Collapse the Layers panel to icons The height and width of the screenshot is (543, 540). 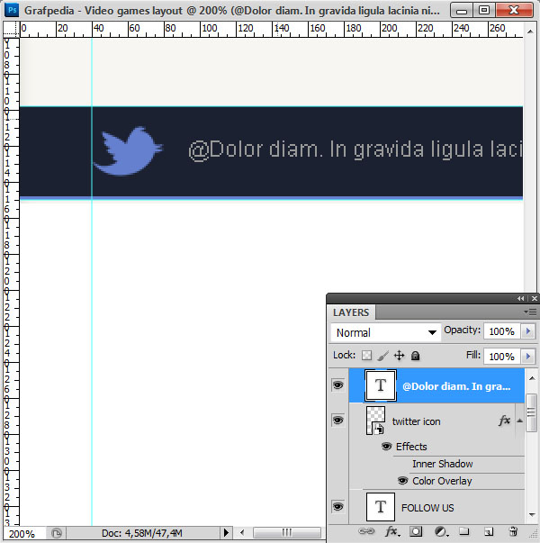[520, 298]
